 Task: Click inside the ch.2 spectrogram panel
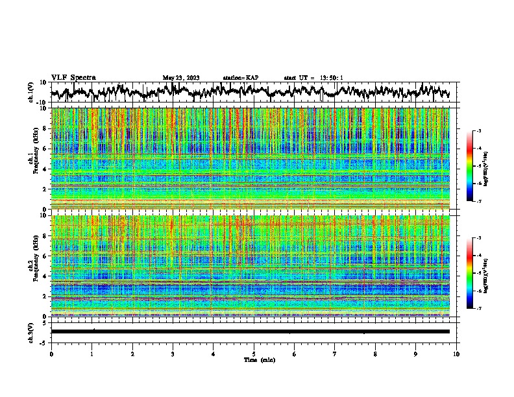250,266
